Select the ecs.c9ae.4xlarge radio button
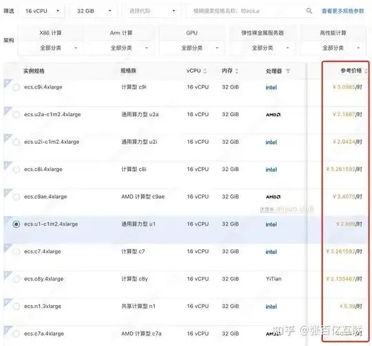Screen dimensions: 372x346 click(16, 197)
